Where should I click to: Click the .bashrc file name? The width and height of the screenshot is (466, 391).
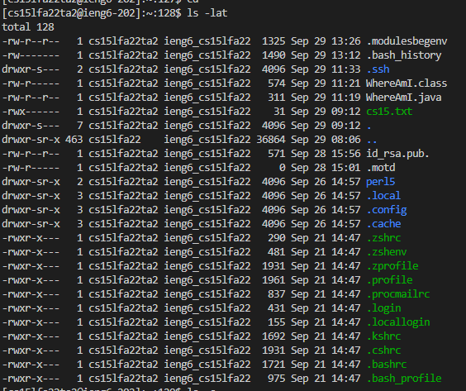[x=387, y=365]
